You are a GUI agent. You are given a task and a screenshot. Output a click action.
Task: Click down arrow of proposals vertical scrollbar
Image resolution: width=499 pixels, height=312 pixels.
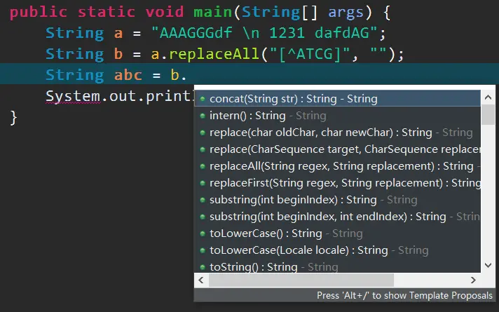click(488, 265)
